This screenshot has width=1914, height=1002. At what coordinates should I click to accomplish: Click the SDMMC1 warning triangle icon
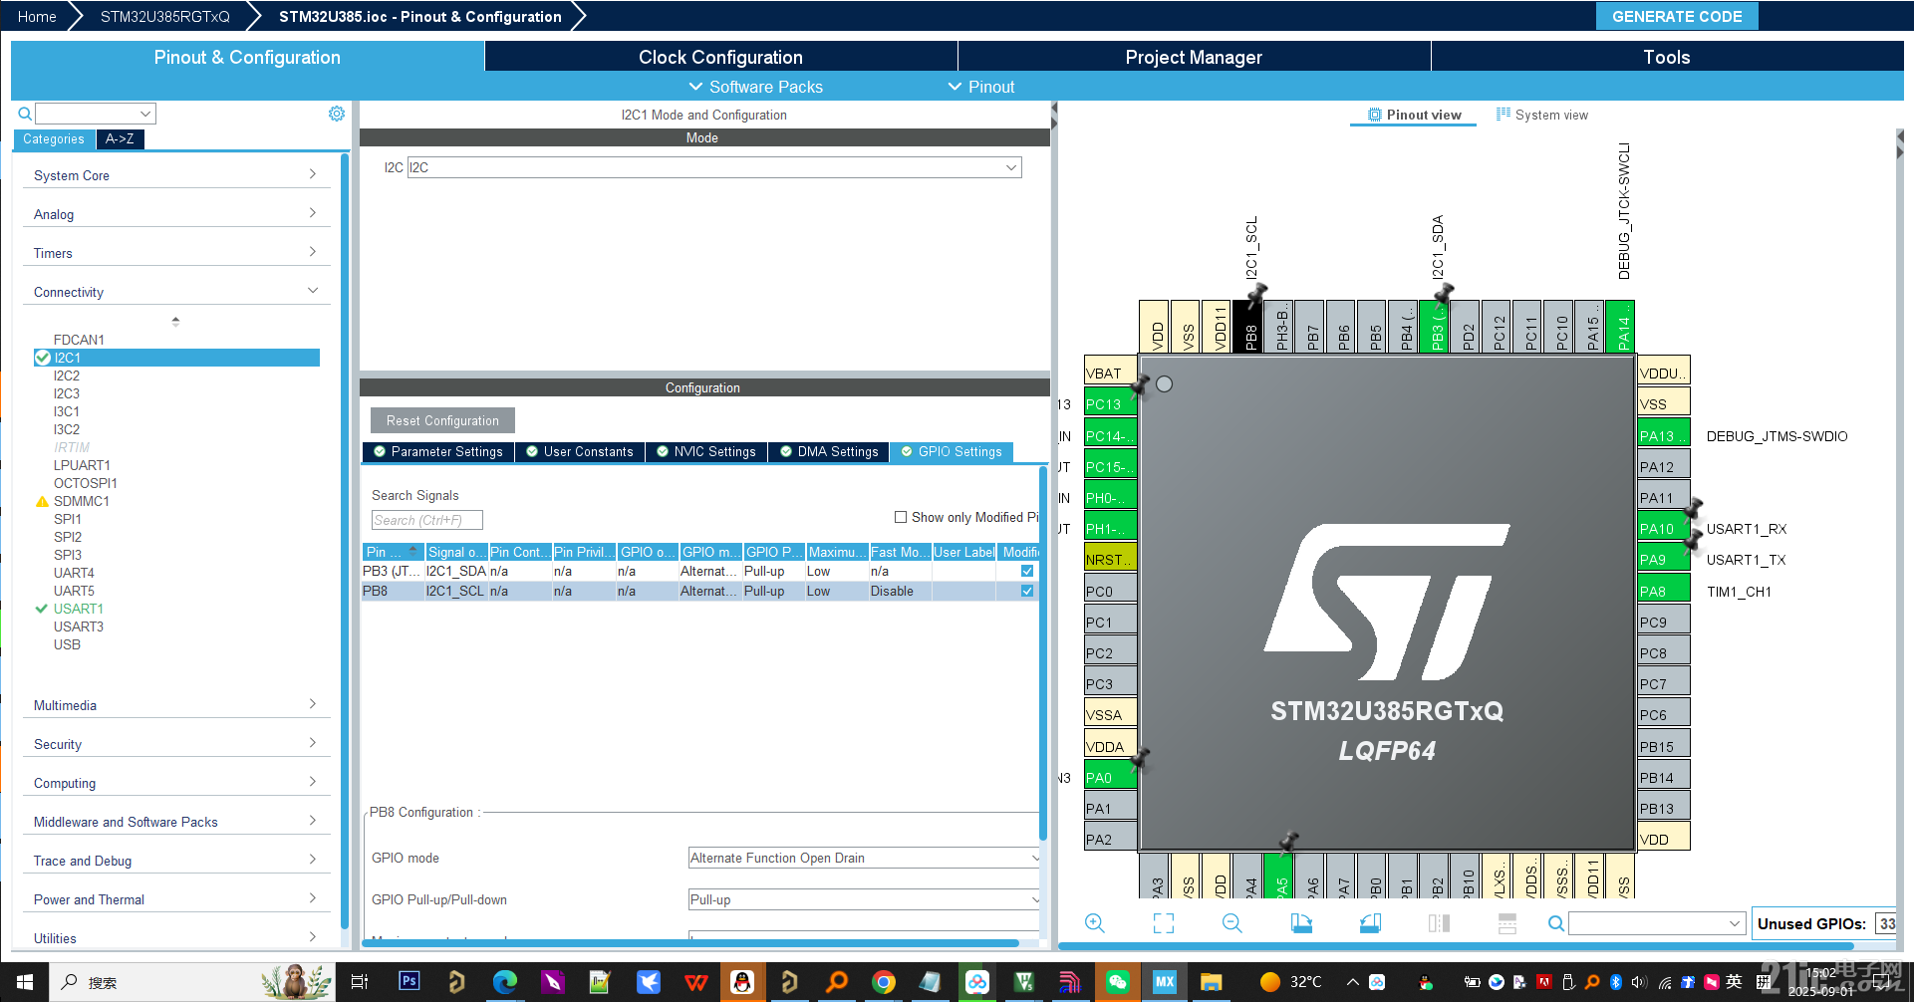click(x=42, y=501)
